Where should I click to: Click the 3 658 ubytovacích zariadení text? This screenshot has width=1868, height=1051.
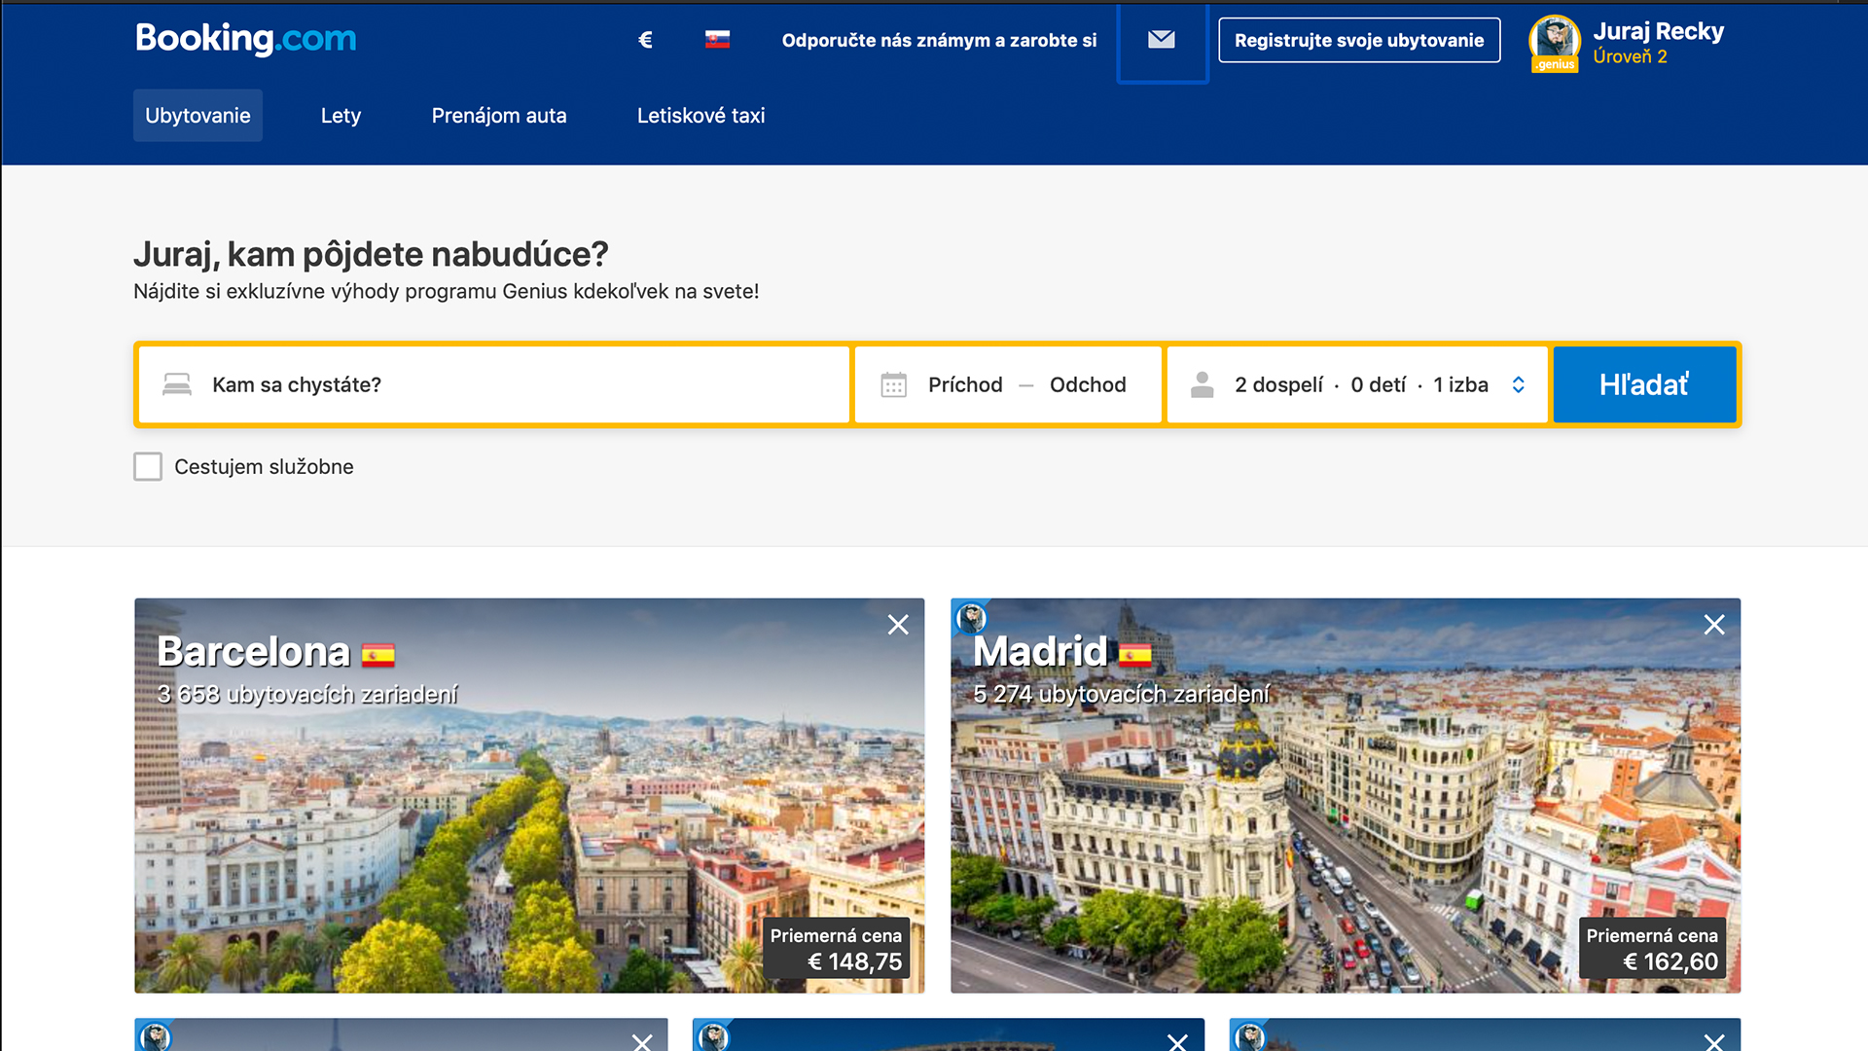click(306, 694)
